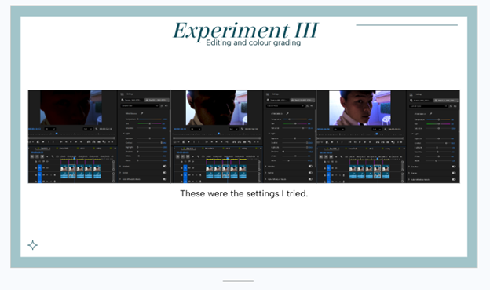This screenshot has width=490, height=290.
Task: Select last video clip in middle screenshot's timeline
Action: pyautogui.click(x=243, y=168)
